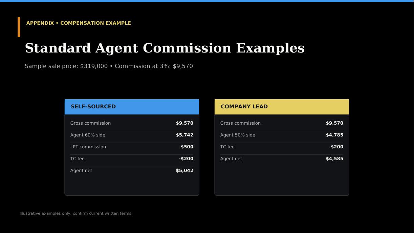Click the TC fee label in Self-Sourced card
Viewport: 414px width, 233px height.
click(78, 159)
